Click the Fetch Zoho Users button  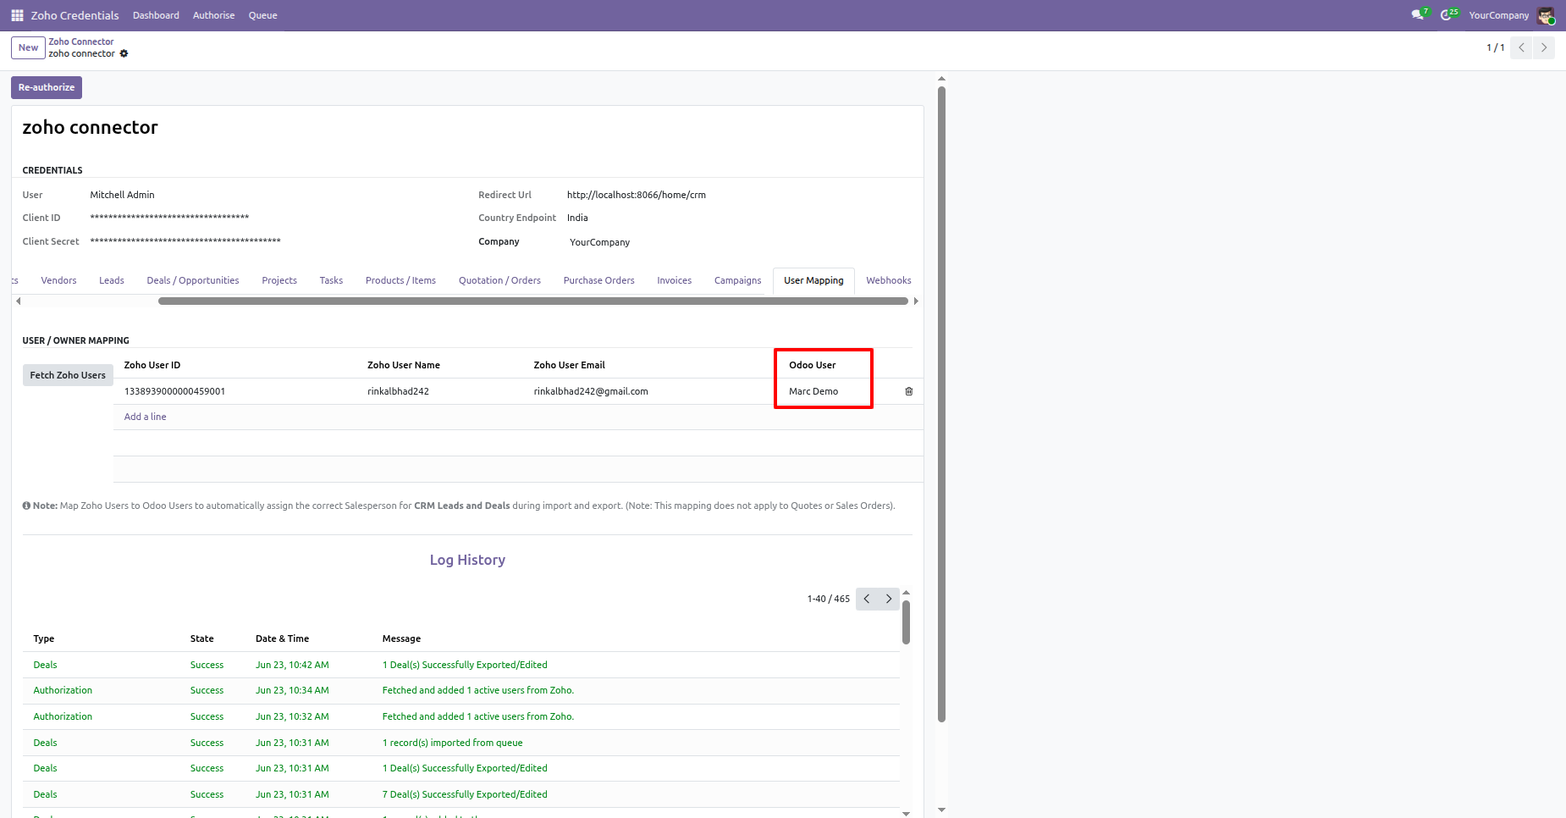[x=68, y=375]
